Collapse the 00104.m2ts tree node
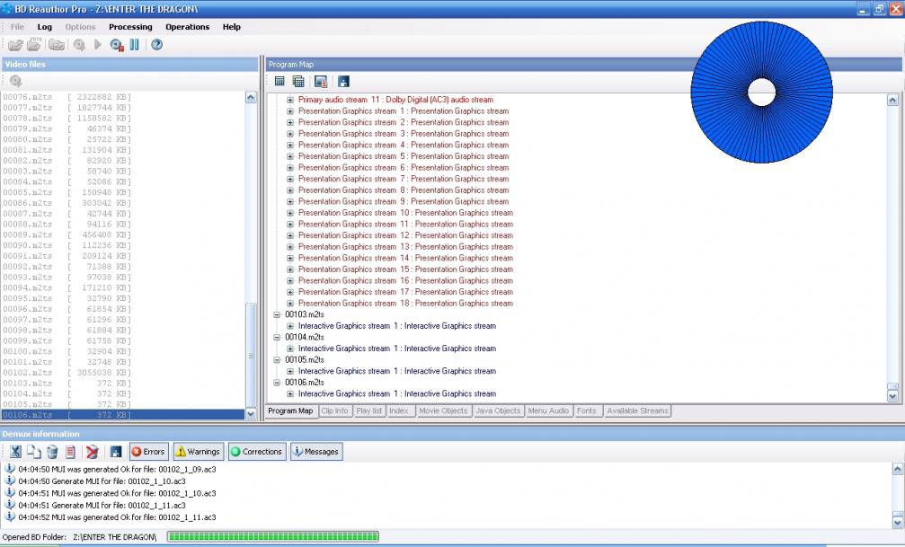This screenshot has width=905, height=547. 277,338
